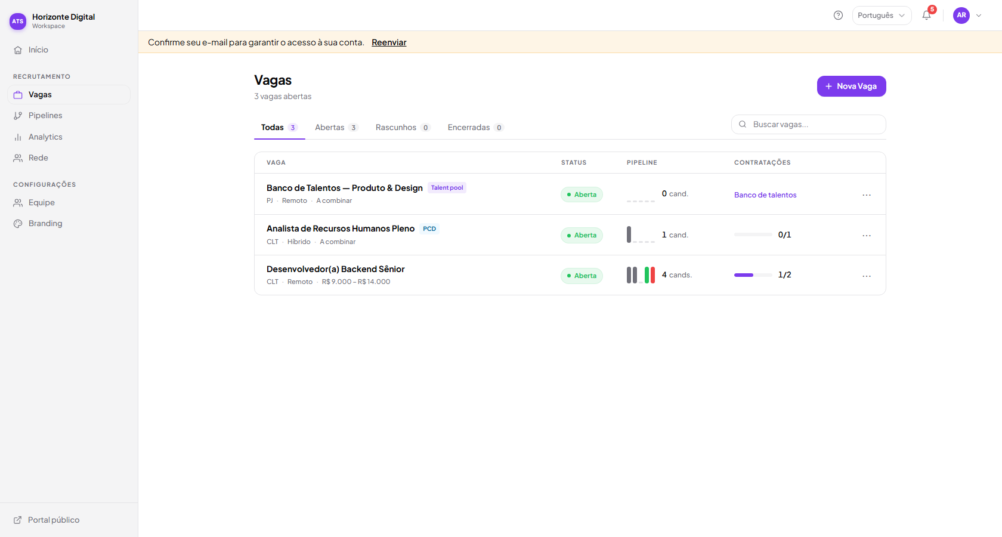Click pipeline bars of Analista de Recursos Humanos row
This screenshot has height=537, width=1002.
(x=641, y=234)
